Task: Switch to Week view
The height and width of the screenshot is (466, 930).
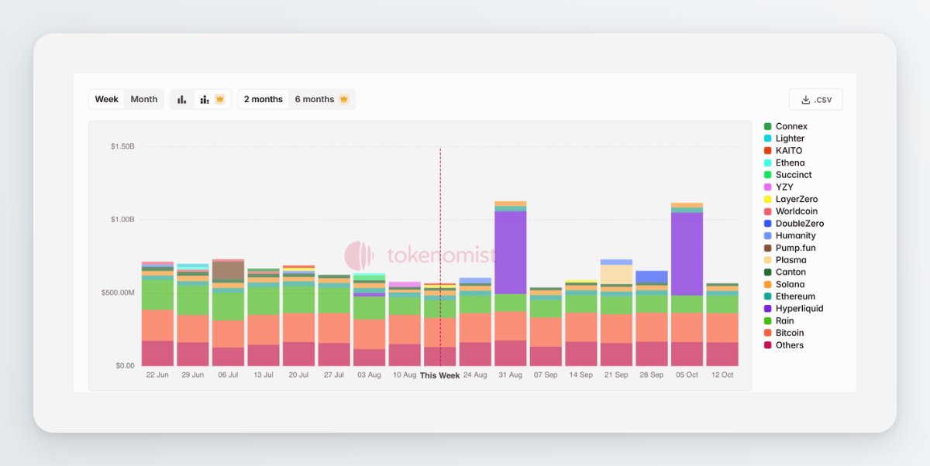Action: tap(107, 99)
